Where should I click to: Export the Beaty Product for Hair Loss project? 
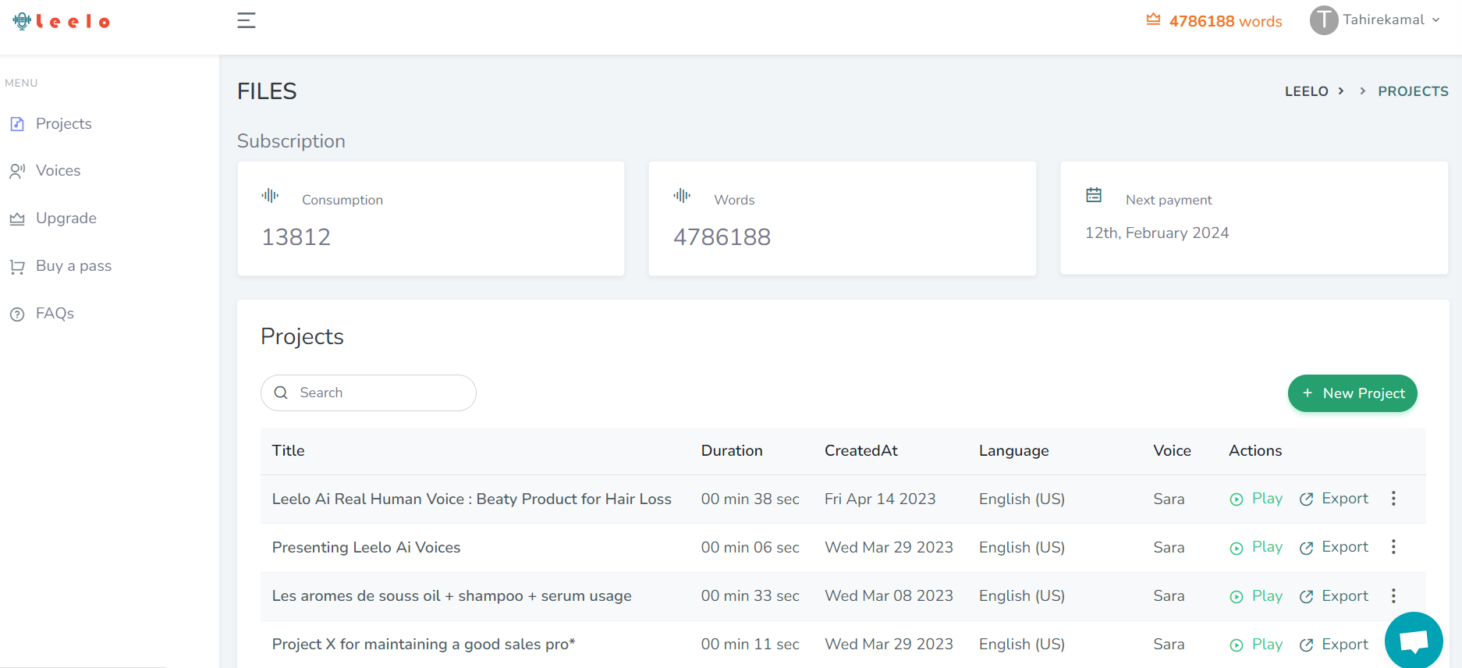click(x=1334, y=499)
